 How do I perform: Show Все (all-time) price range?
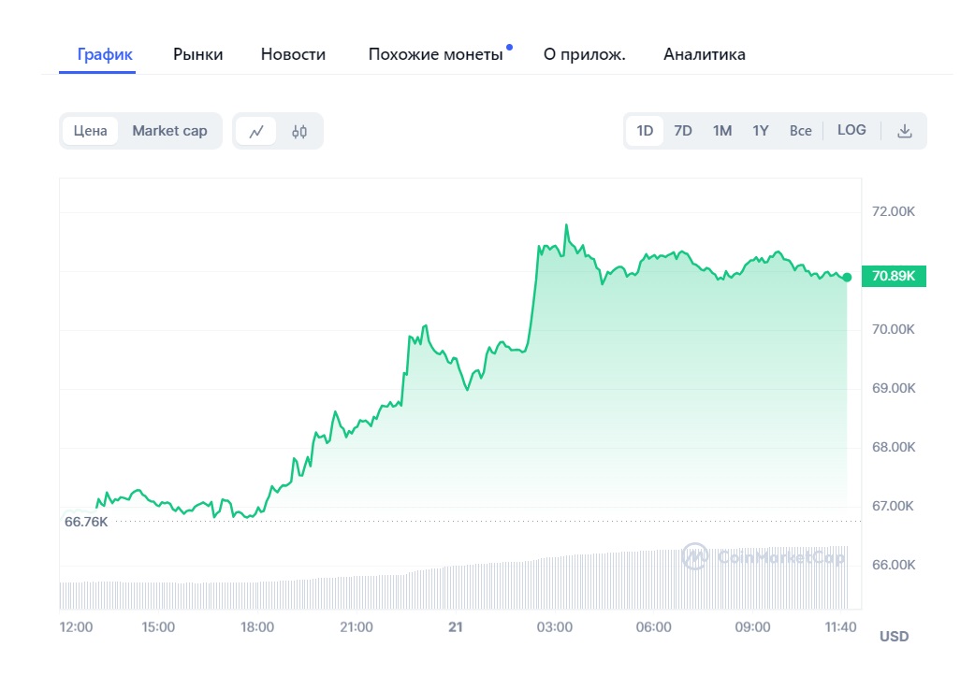800,131
